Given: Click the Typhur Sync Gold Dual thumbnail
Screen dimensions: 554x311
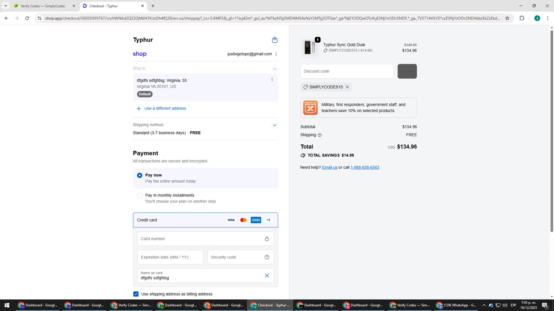Looking at the screenshot, I should tap(310, 48).
